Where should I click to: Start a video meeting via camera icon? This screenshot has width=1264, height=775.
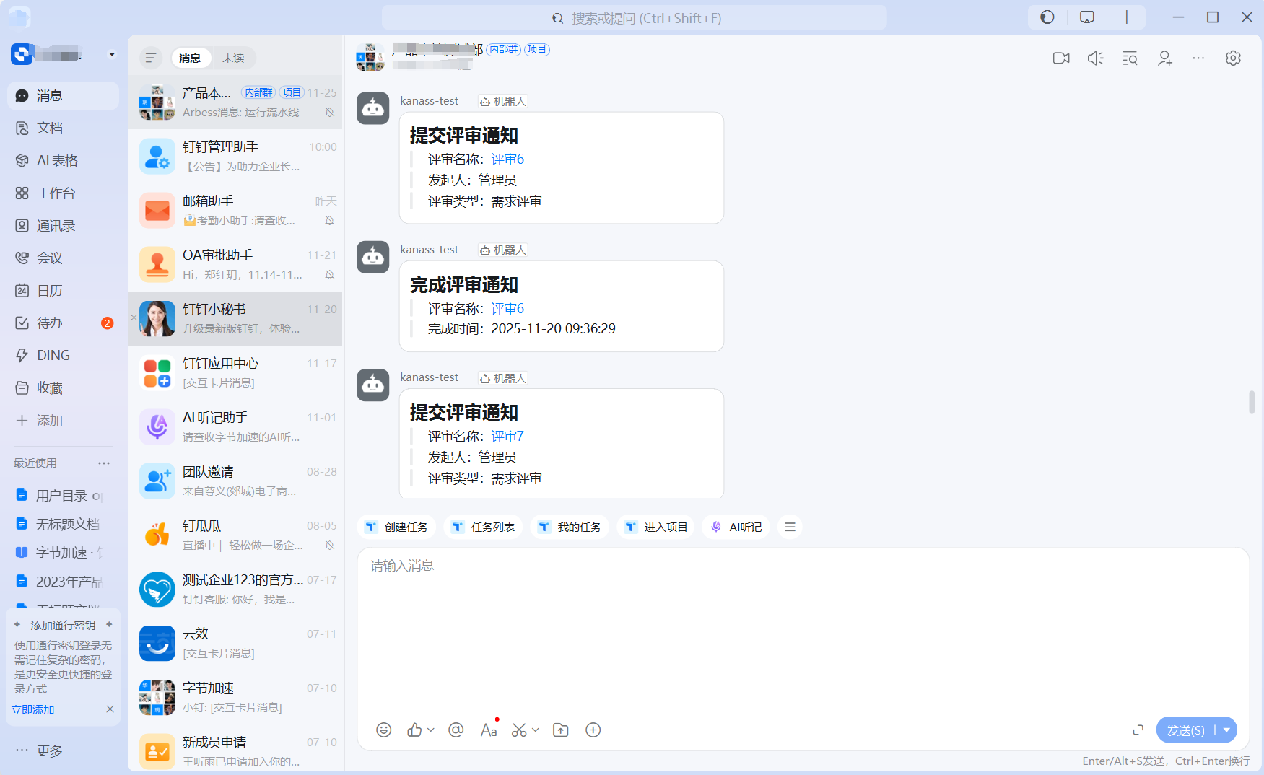[1060, 58]
